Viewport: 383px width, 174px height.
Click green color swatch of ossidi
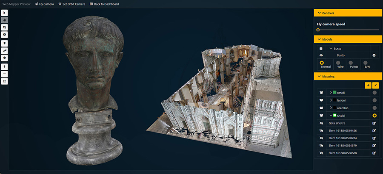coord(334,93)
